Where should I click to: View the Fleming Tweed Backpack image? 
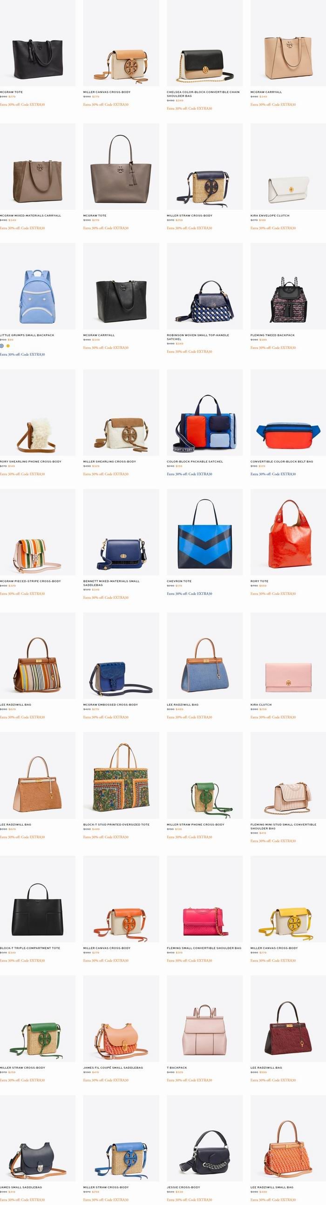[x=288, y=286]
